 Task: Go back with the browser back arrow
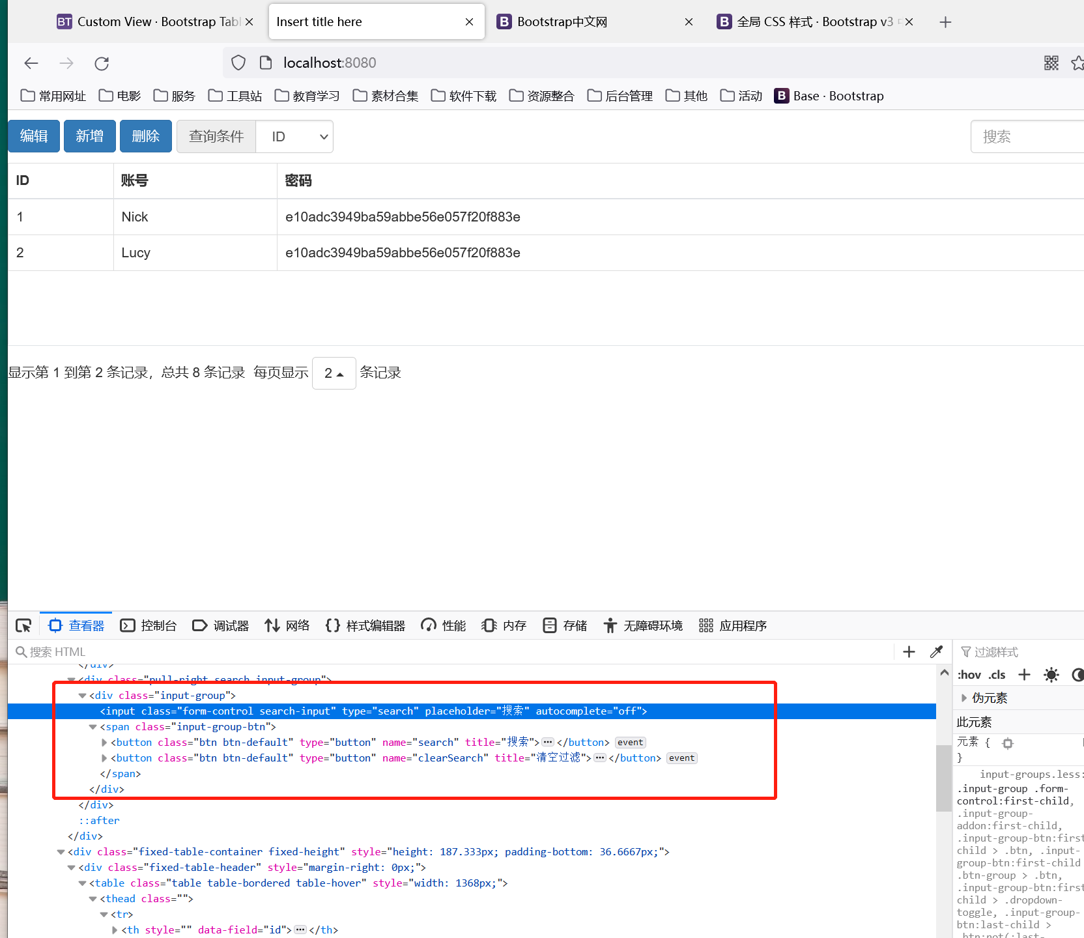pos(31,63)
